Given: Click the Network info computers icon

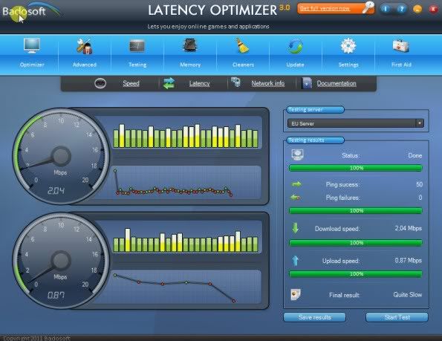Looking at the screenshot, I should pyautogui.click(x=236, y=82).
